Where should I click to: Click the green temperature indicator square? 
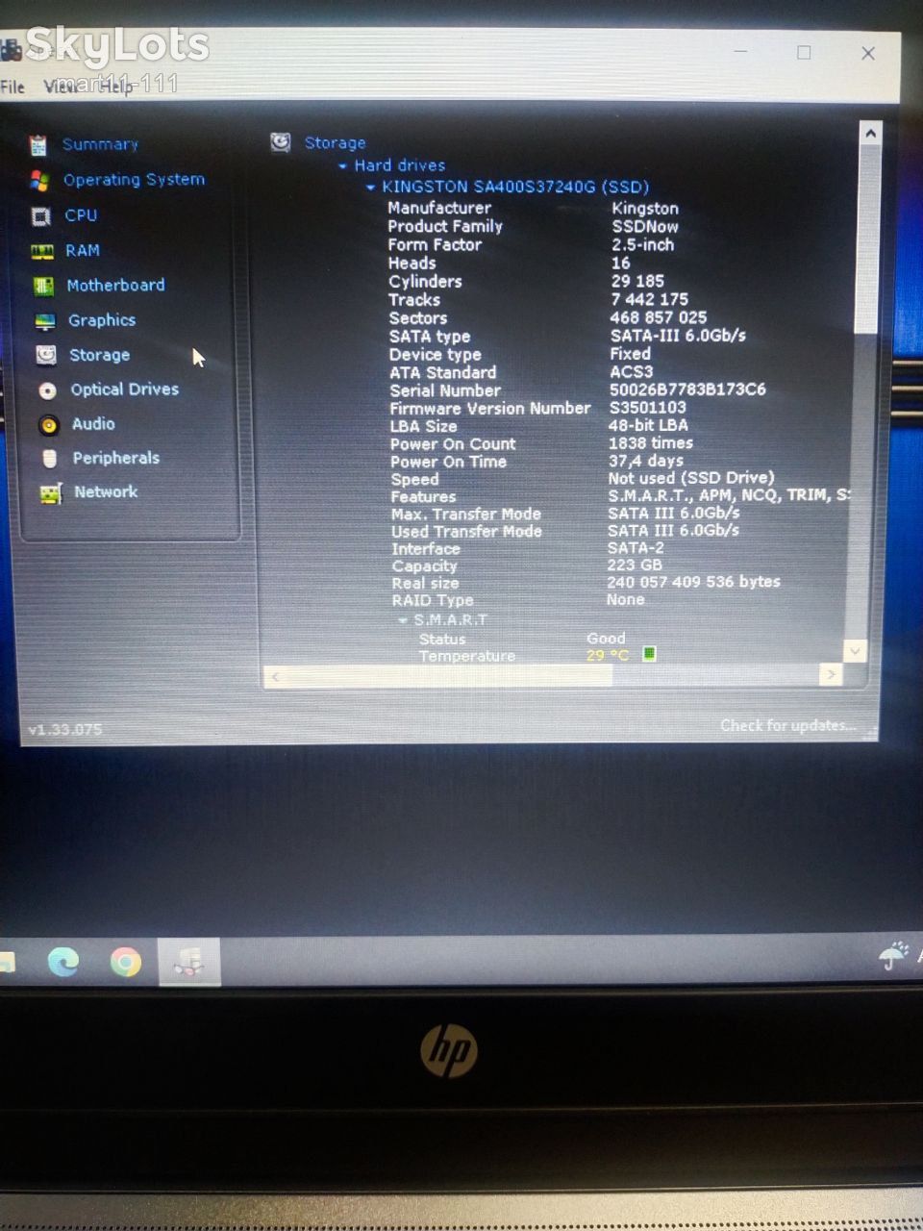[x=649, y=654]
